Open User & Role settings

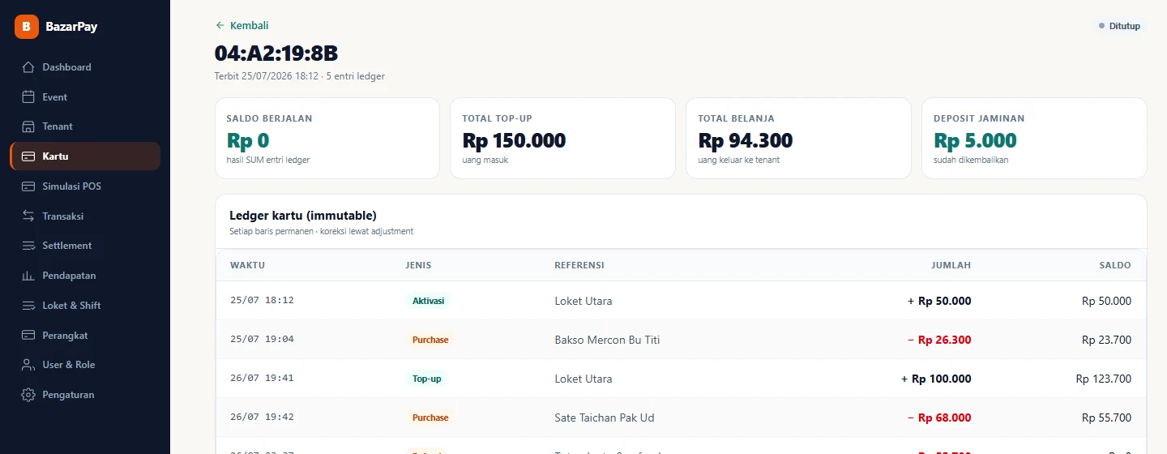pyautogui.click(x=85, y=365)
